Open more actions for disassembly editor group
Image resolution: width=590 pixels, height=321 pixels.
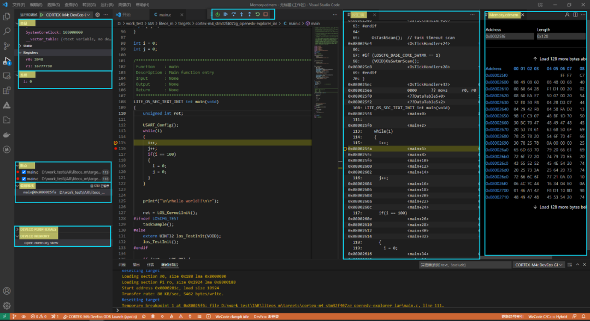coord(472,15)
